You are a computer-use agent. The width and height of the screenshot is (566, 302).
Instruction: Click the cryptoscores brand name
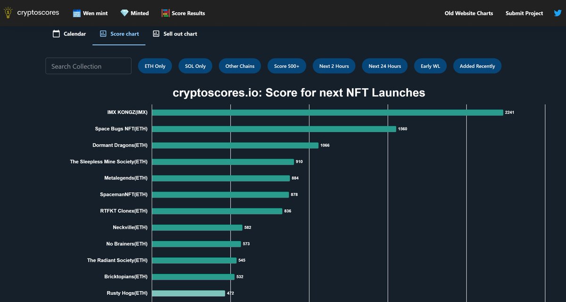(38, 13)
